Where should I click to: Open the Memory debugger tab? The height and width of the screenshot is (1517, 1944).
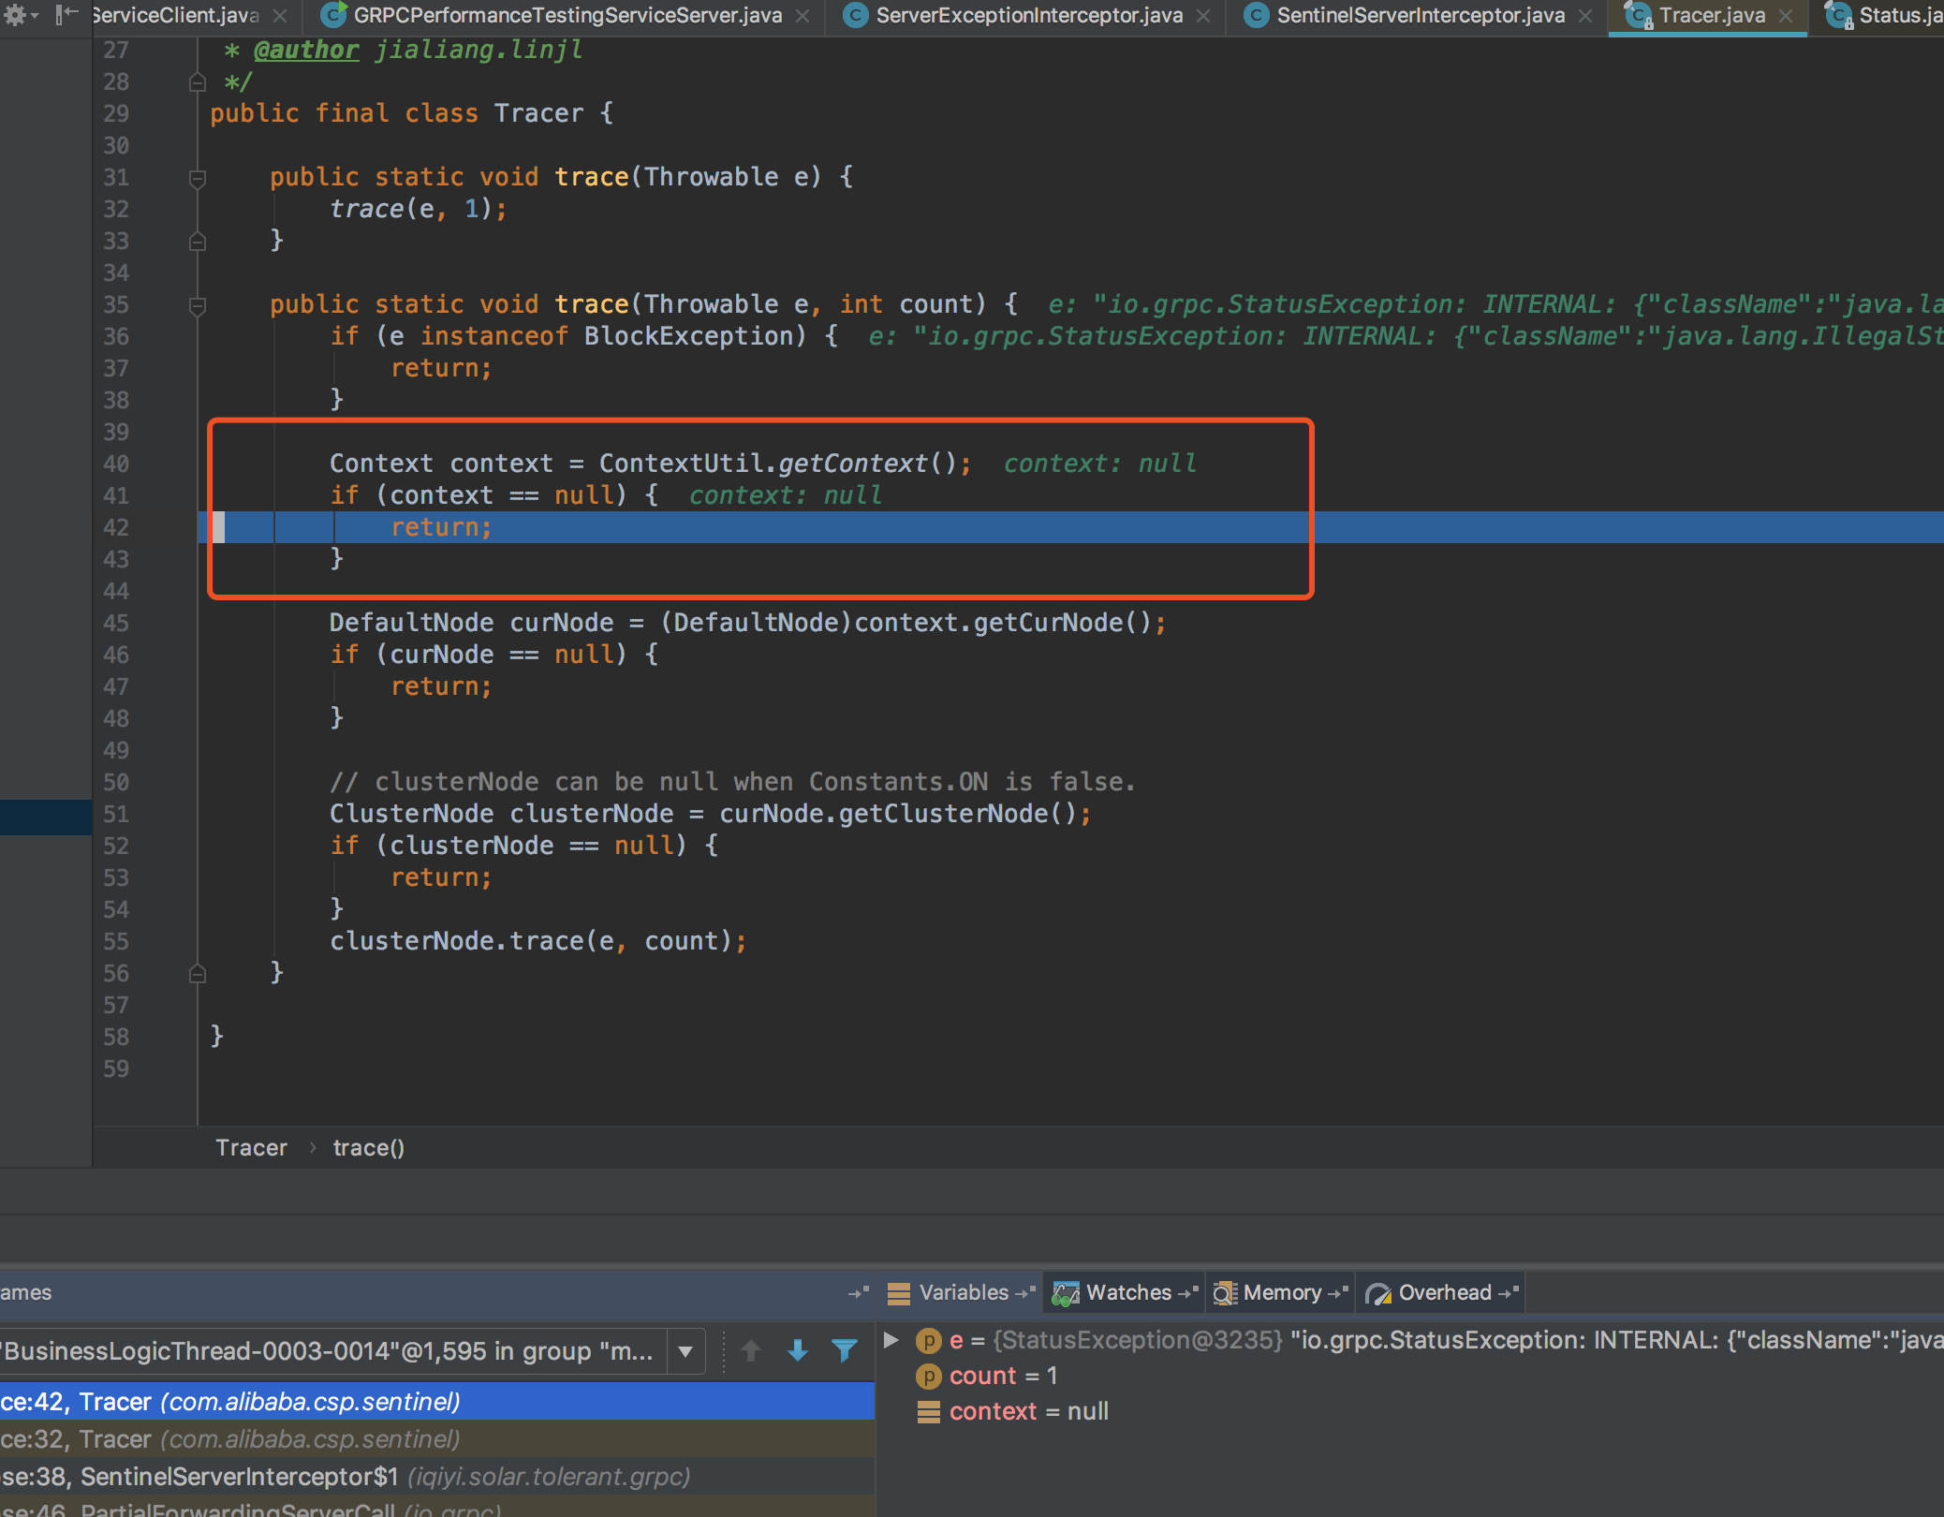tap(1281, 1293)
